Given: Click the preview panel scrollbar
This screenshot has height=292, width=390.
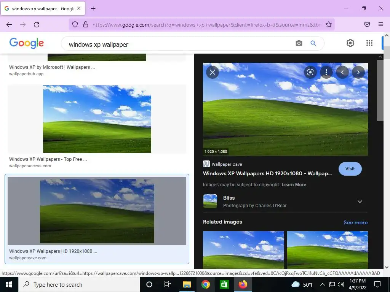Looking at the screenshot, I should [380, 90].
